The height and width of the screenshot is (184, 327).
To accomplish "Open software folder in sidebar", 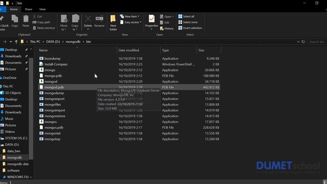I will coord(13,170).
